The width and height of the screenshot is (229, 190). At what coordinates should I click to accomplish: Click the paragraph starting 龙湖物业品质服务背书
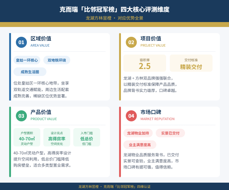[x=151, y=161]
